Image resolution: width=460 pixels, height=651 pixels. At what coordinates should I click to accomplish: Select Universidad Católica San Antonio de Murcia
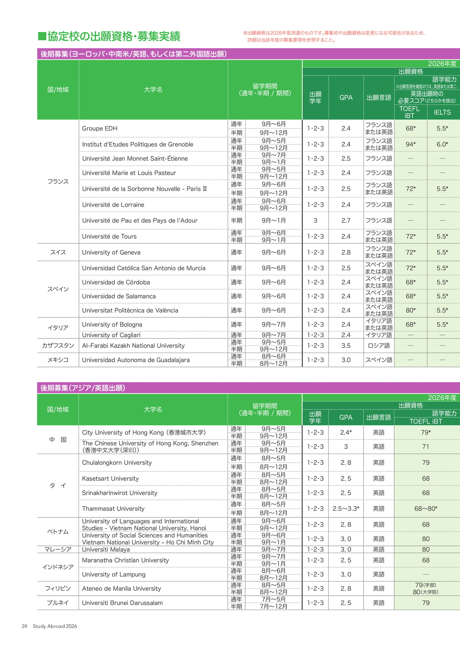pos(144,268)
